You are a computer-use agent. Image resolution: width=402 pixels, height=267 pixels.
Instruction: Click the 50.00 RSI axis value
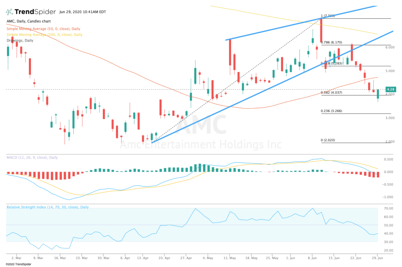click(x=388, y=225)
